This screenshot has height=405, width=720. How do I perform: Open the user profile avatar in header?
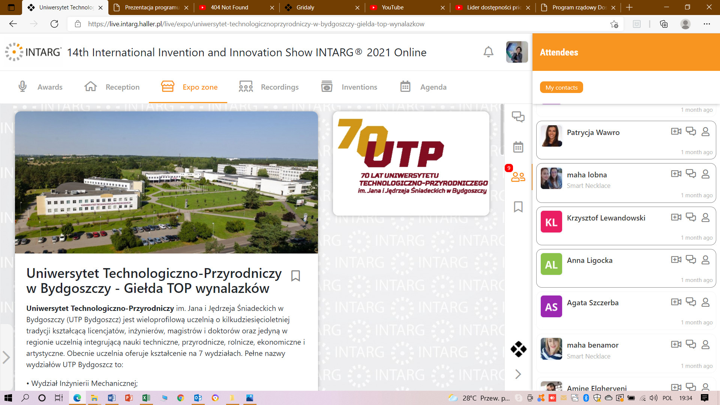[517, 52]
